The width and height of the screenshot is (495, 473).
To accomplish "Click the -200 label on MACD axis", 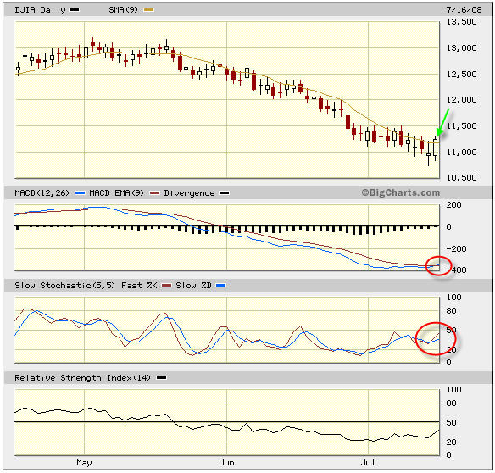I will point(456,249).
